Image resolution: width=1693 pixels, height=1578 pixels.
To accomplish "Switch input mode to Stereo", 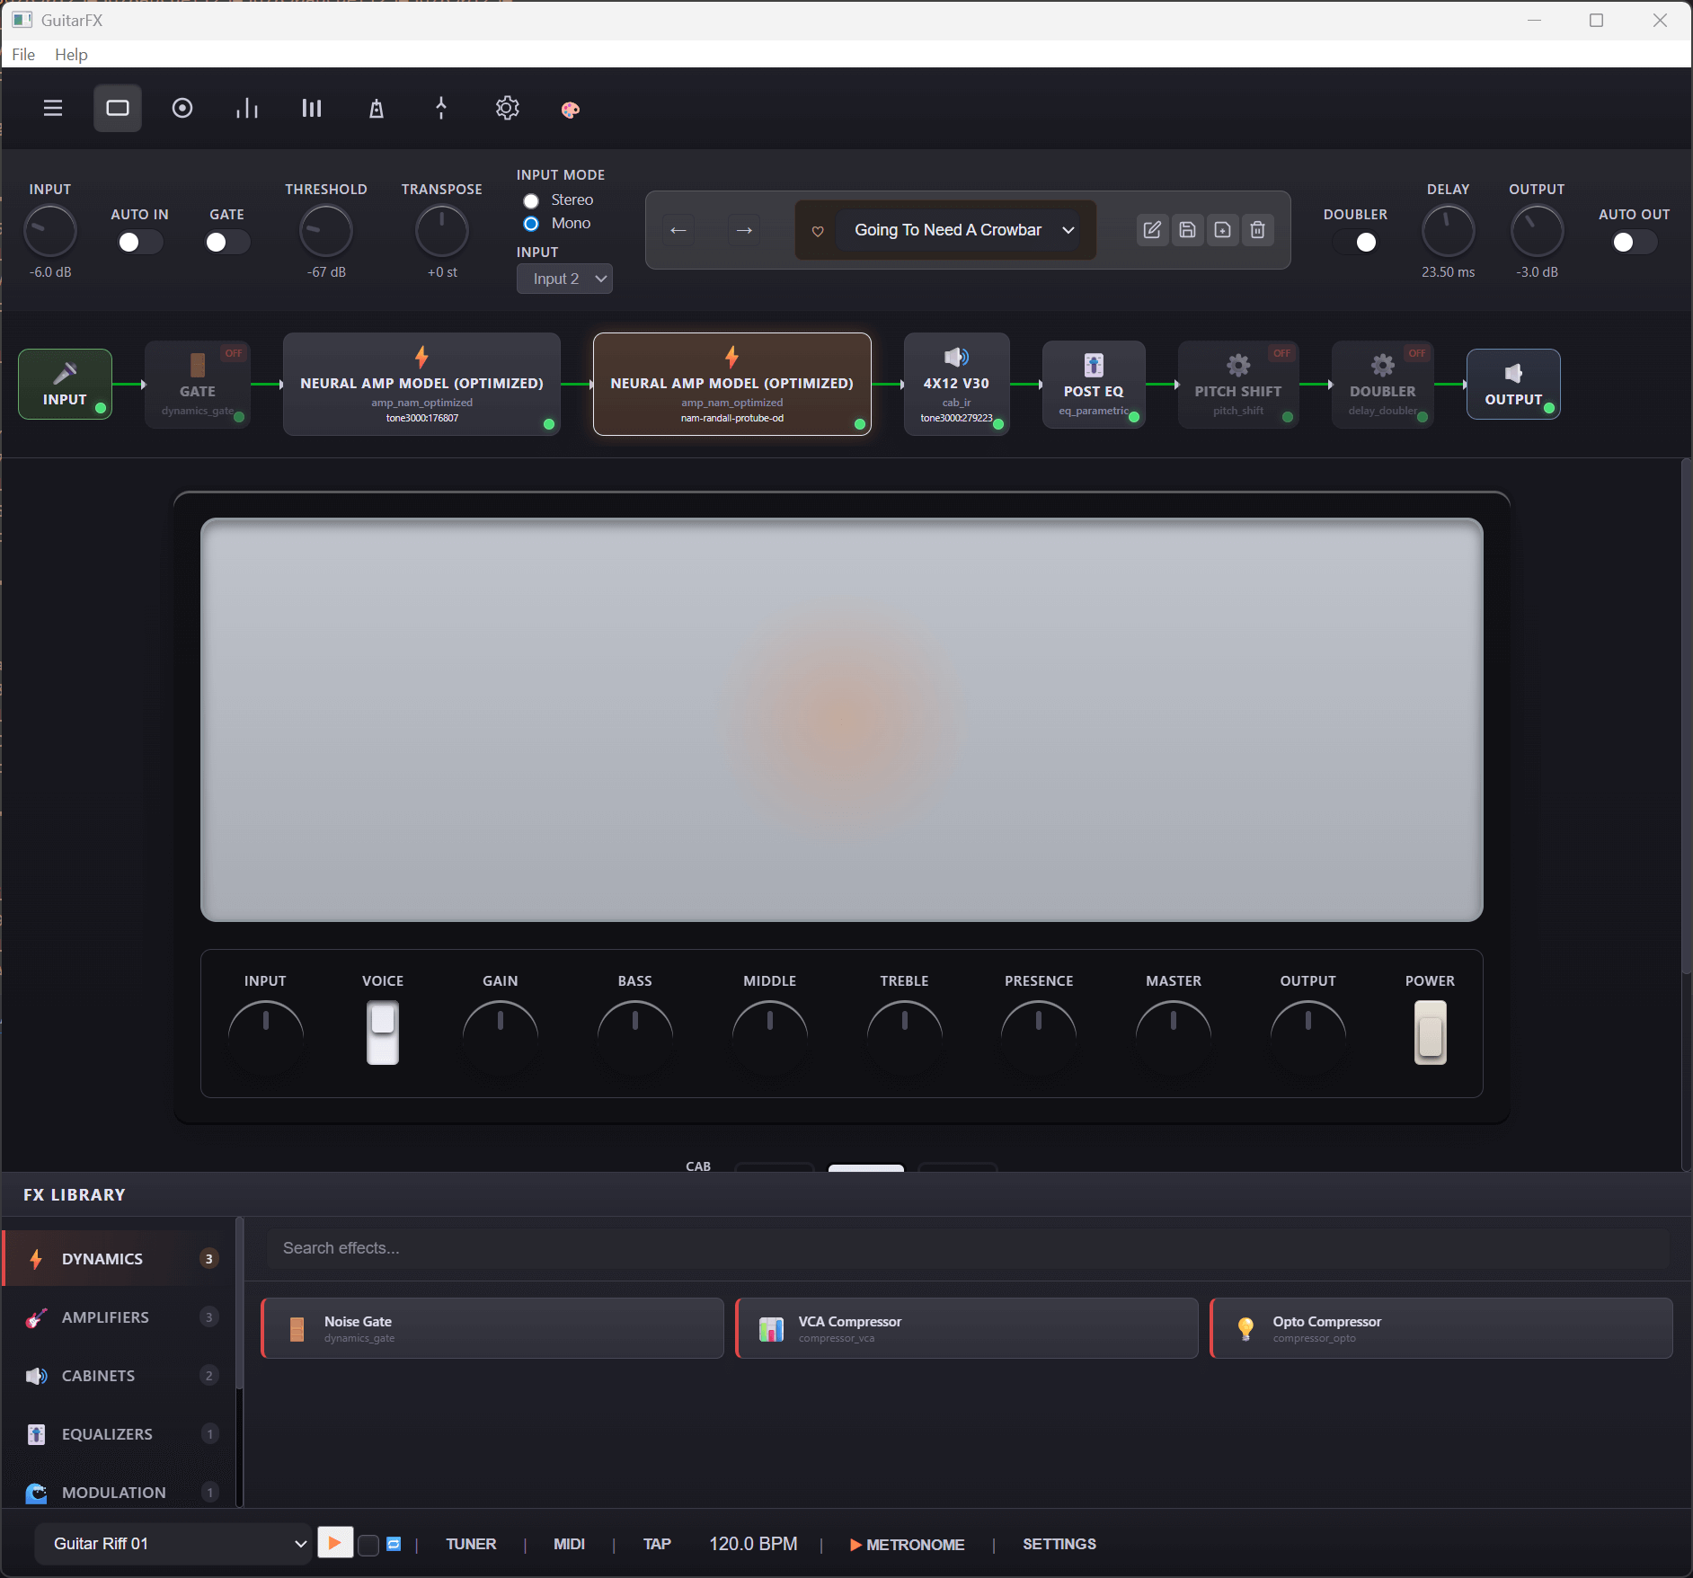I will 530,199.
